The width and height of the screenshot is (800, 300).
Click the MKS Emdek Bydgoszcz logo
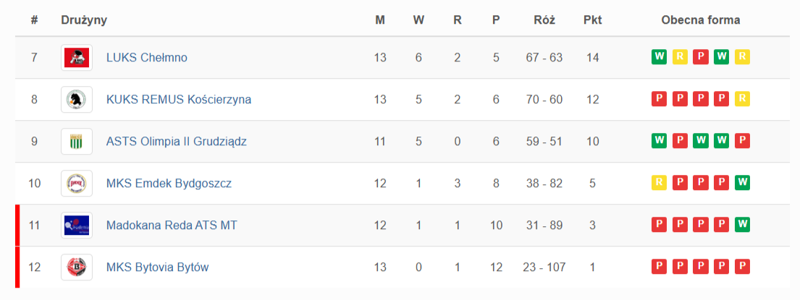coord(76,184)
